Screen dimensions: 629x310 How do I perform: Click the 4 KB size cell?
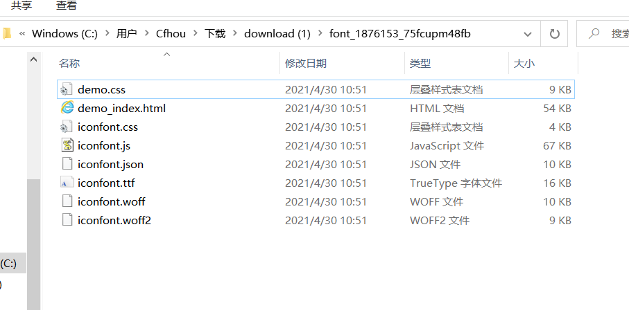(560, 127)
